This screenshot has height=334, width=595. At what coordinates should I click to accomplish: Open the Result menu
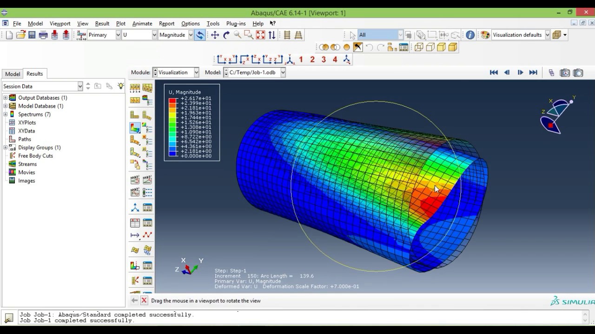(102, 23)
